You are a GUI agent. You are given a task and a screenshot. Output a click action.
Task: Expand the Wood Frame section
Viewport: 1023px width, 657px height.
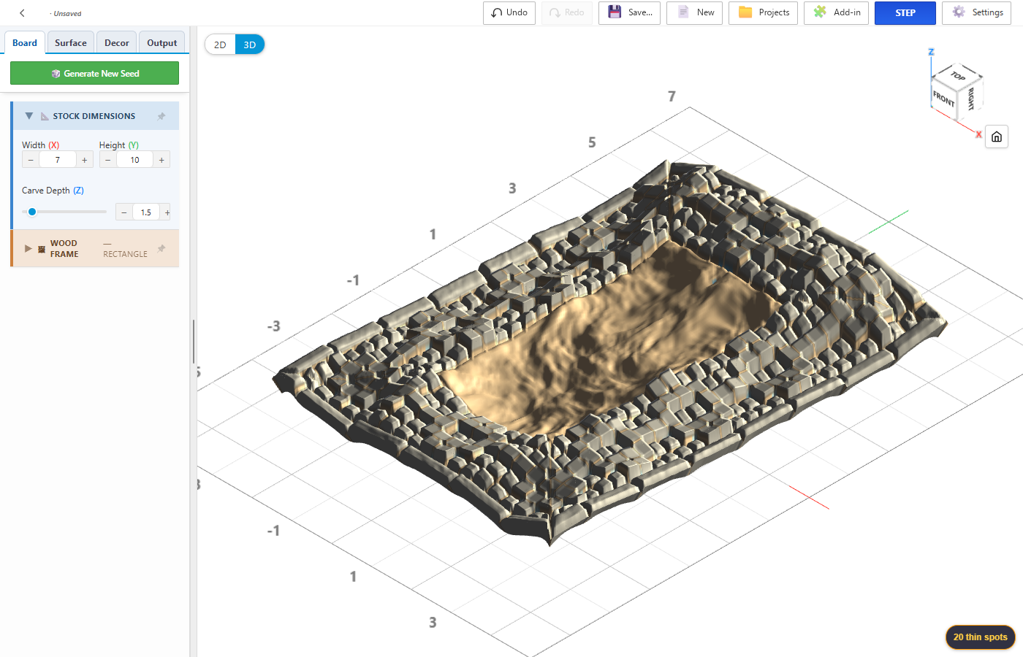pyautogui.click(x=28, y=248)
